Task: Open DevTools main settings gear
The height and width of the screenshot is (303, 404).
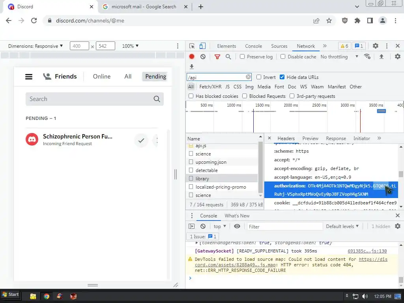Action: coord(376,46)
